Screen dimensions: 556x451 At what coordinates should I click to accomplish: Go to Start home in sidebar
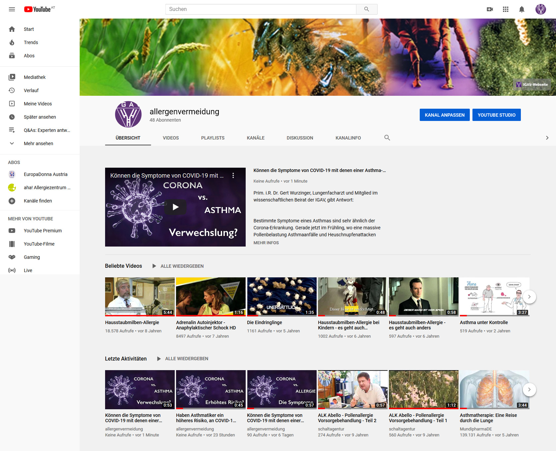pyautogui.click(x=40, y=29)
